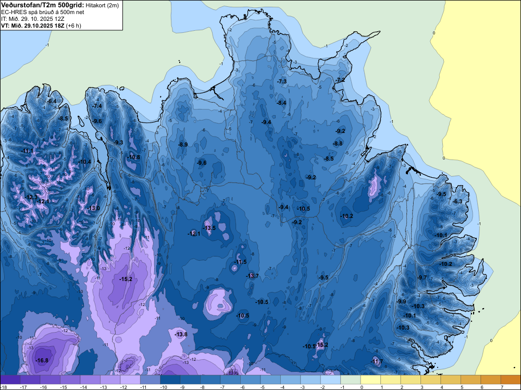Click the legend swatch above the -18 label
This screenshot has width=521, height=390.
tap(10, 380)
